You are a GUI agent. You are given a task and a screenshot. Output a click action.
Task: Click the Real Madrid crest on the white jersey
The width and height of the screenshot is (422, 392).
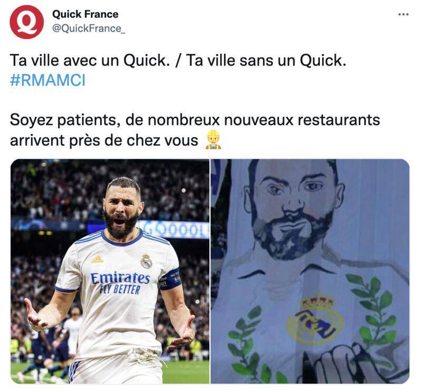pyautogui.click(x=146, y=261)
